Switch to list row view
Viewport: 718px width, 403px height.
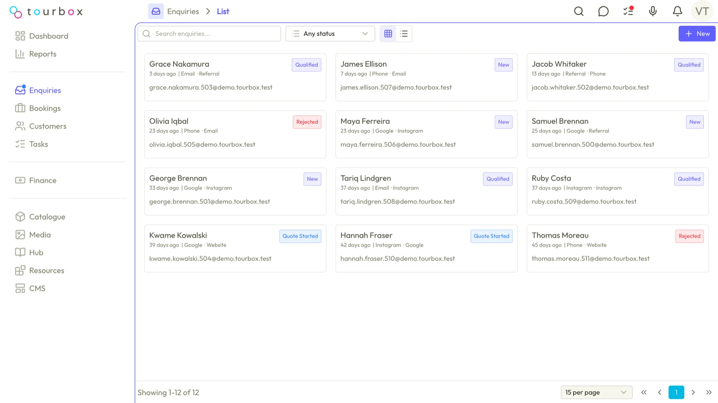(x=404, y=34)
